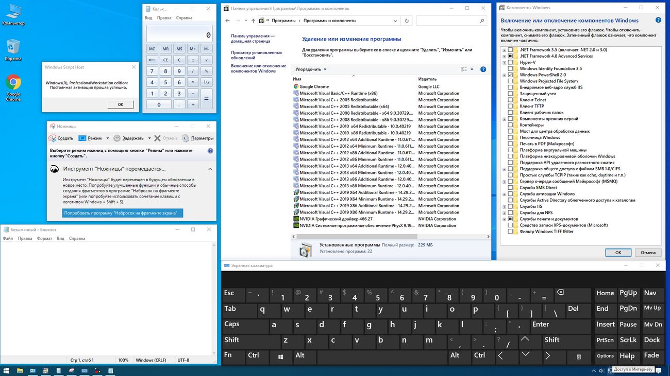
Task: Expand the SMB 1.0/CIFS support node
Action: (x=504, y=169)
